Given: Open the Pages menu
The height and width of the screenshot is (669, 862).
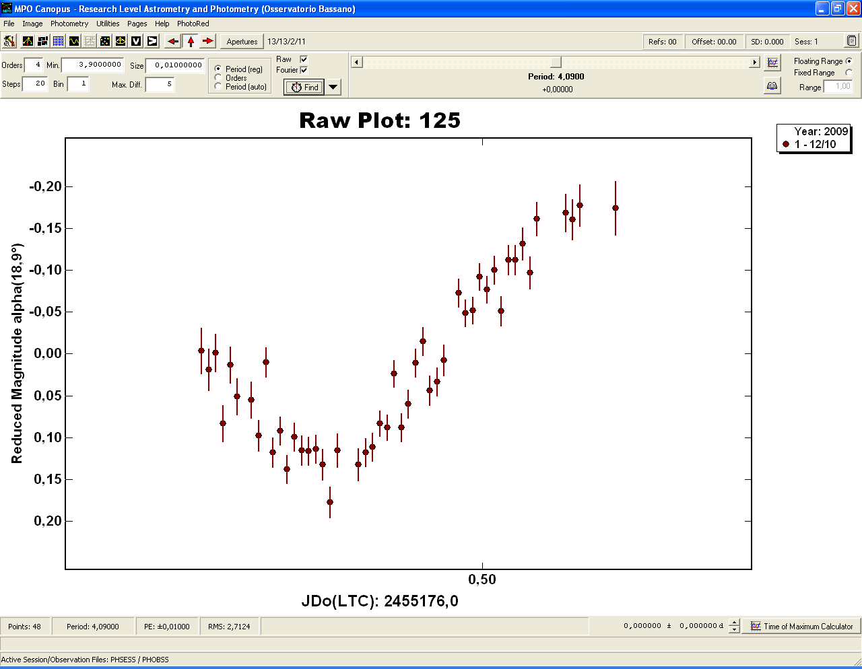Looking at the screenshot, I should click(x=137, y=24).
